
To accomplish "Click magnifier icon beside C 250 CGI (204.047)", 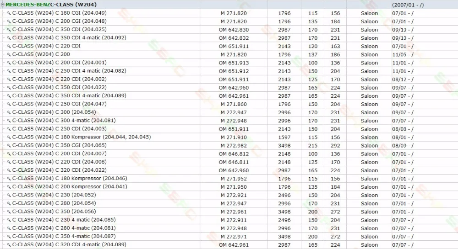I will [9, 104].
